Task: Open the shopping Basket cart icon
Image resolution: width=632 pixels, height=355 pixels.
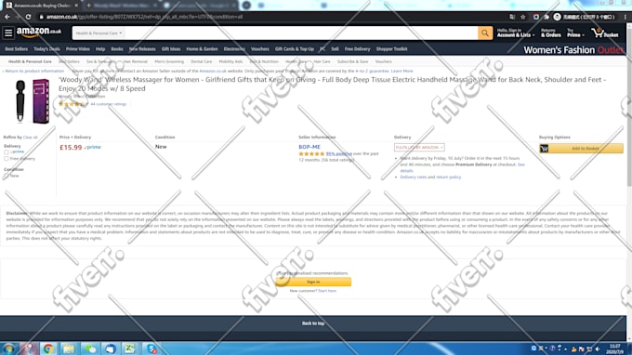Action: 605,33
